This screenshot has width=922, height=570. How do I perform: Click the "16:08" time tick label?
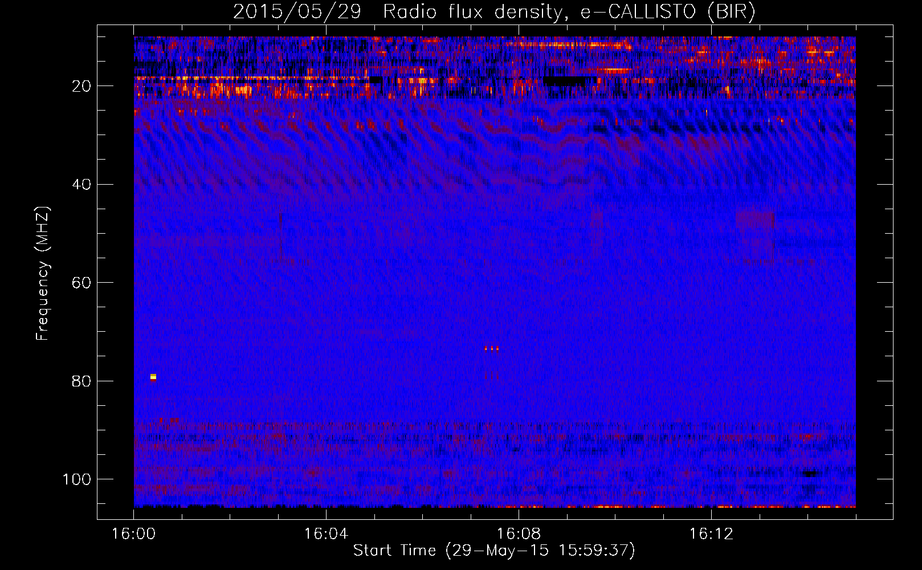point(519,534)
